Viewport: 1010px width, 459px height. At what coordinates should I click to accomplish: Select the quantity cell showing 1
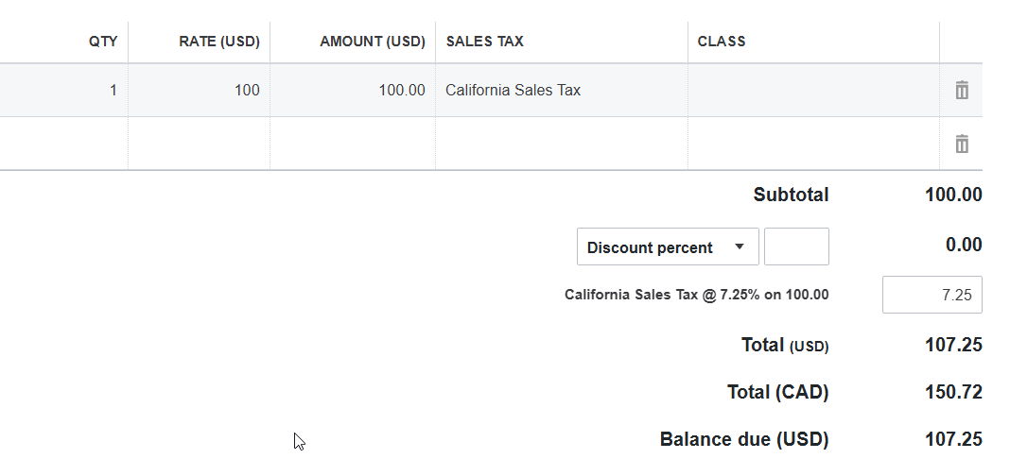[63, 90]
